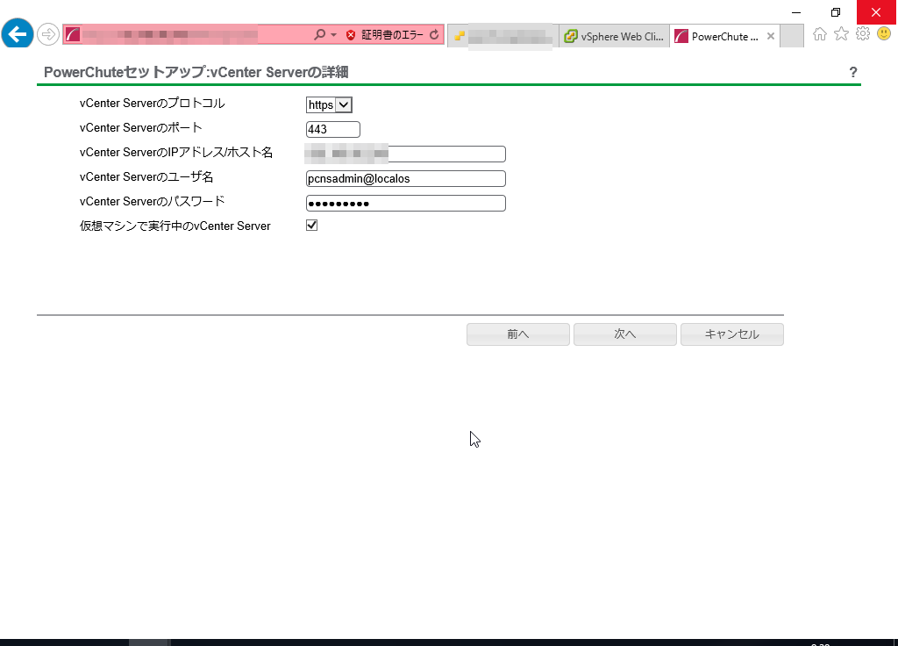The width and height of the screenshot is (898, 646).
Task: Uncheck vCenter Server running on virtual machine
Action: click(311, 226)
